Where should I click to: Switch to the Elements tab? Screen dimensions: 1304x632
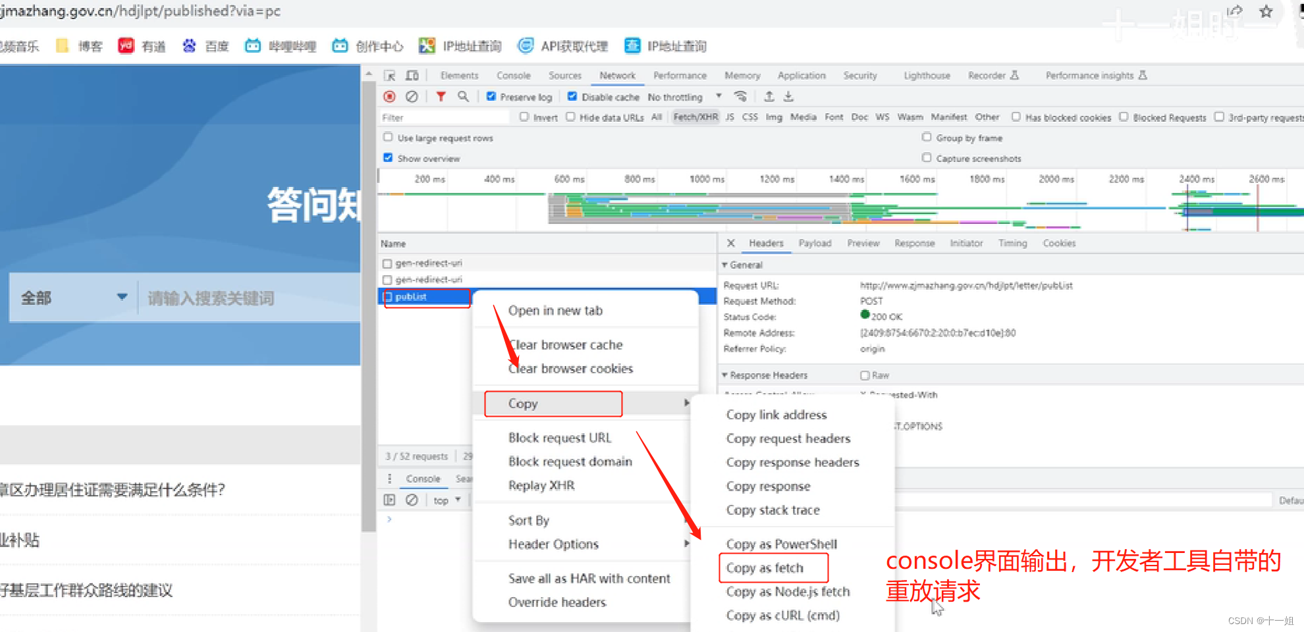tap(459, 76)
